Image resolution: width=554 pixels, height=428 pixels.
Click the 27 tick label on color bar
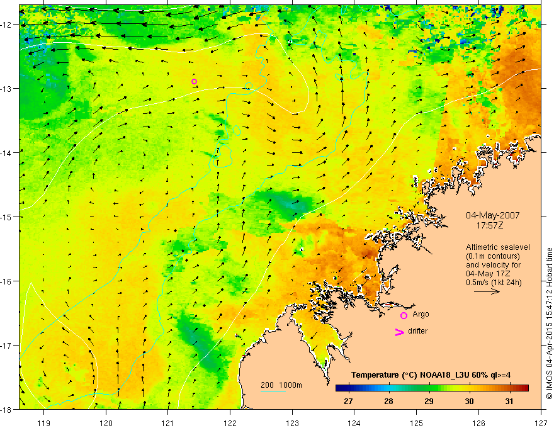point(348,401)
